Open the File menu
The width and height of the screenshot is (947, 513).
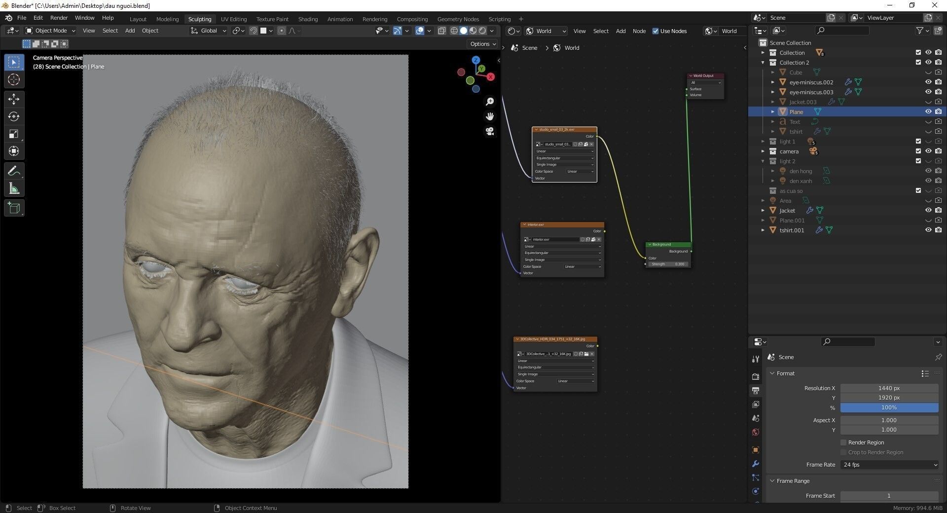point(22,18)
